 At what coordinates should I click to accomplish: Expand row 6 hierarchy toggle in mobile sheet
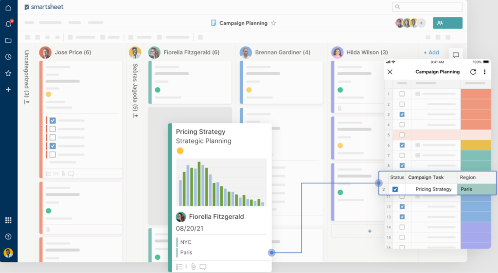point(418,145)
